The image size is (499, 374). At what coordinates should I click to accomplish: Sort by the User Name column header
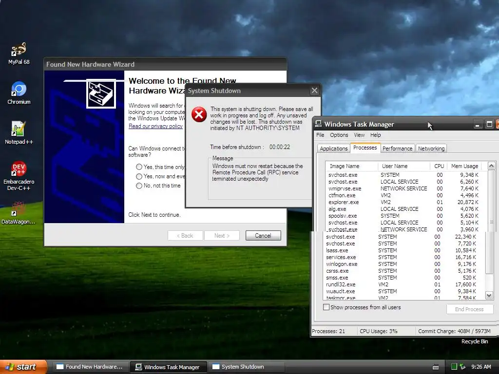click(404, 166)
